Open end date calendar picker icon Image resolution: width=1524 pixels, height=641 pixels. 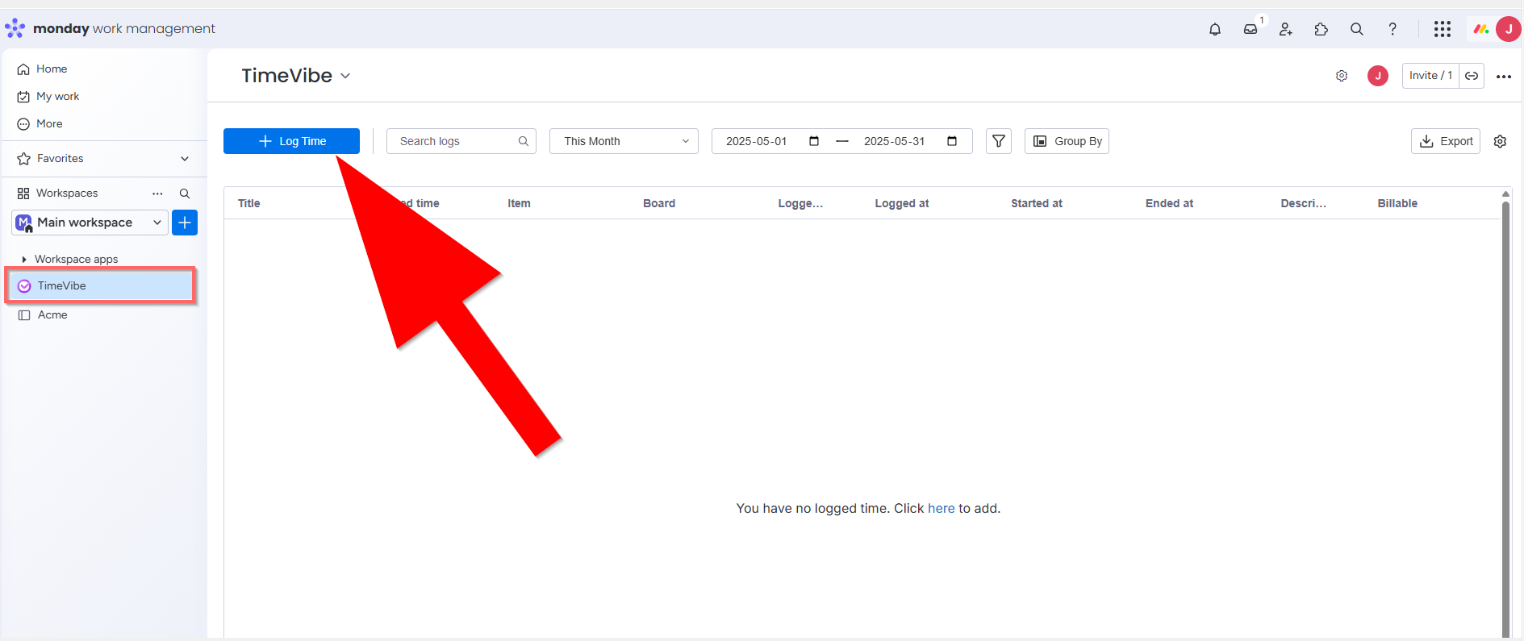pos(952,141)
